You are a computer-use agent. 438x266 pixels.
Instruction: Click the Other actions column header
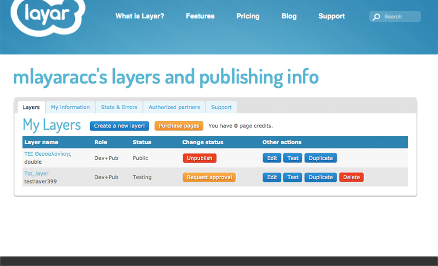pos(282,142)
